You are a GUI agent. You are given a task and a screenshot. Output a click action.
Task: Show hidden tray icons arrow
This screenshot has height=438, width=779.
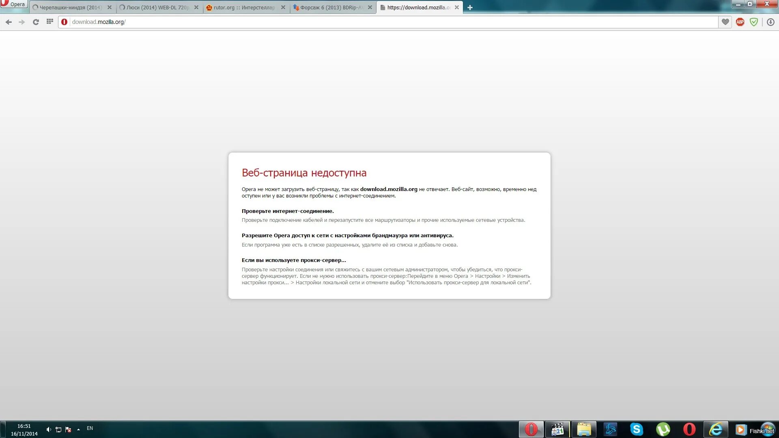pos(78,429)
